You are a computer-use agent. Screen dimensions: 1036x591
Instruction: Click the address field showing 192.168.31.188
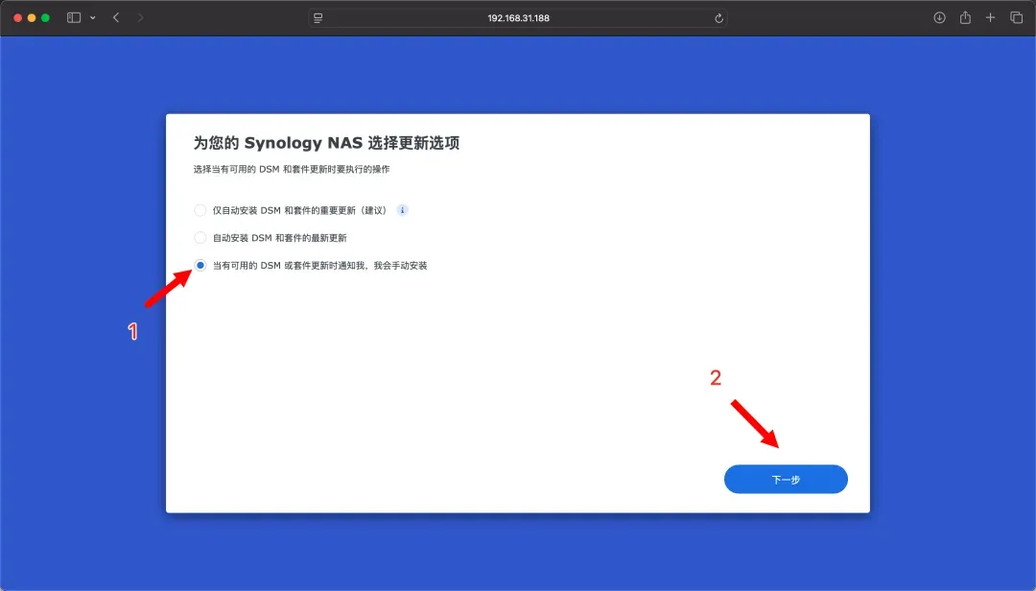click(518, 18)
